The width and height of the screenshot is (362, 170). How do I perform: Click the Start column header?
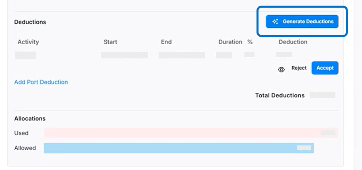110,42
